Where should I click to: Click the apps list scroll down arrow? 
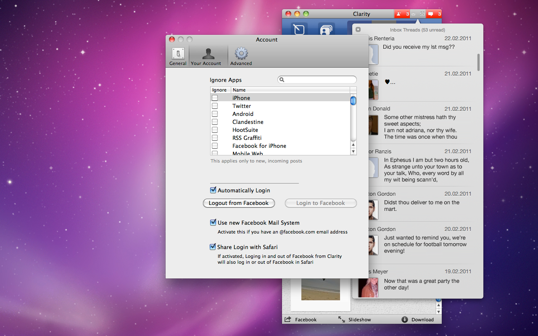pyautogui.click(x=353, y=152)
